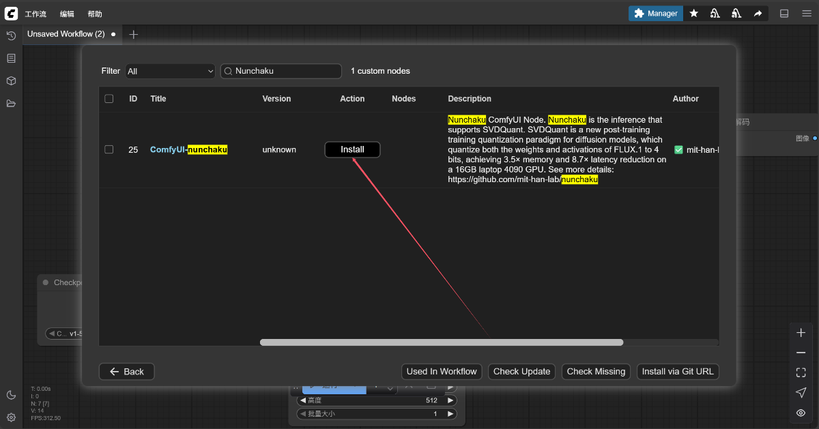Open settings with the gear icon

(11, 417)
